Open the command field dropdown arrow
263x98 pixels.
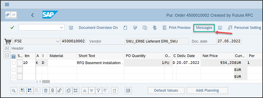pyautogui.click(x=62, y=28)
